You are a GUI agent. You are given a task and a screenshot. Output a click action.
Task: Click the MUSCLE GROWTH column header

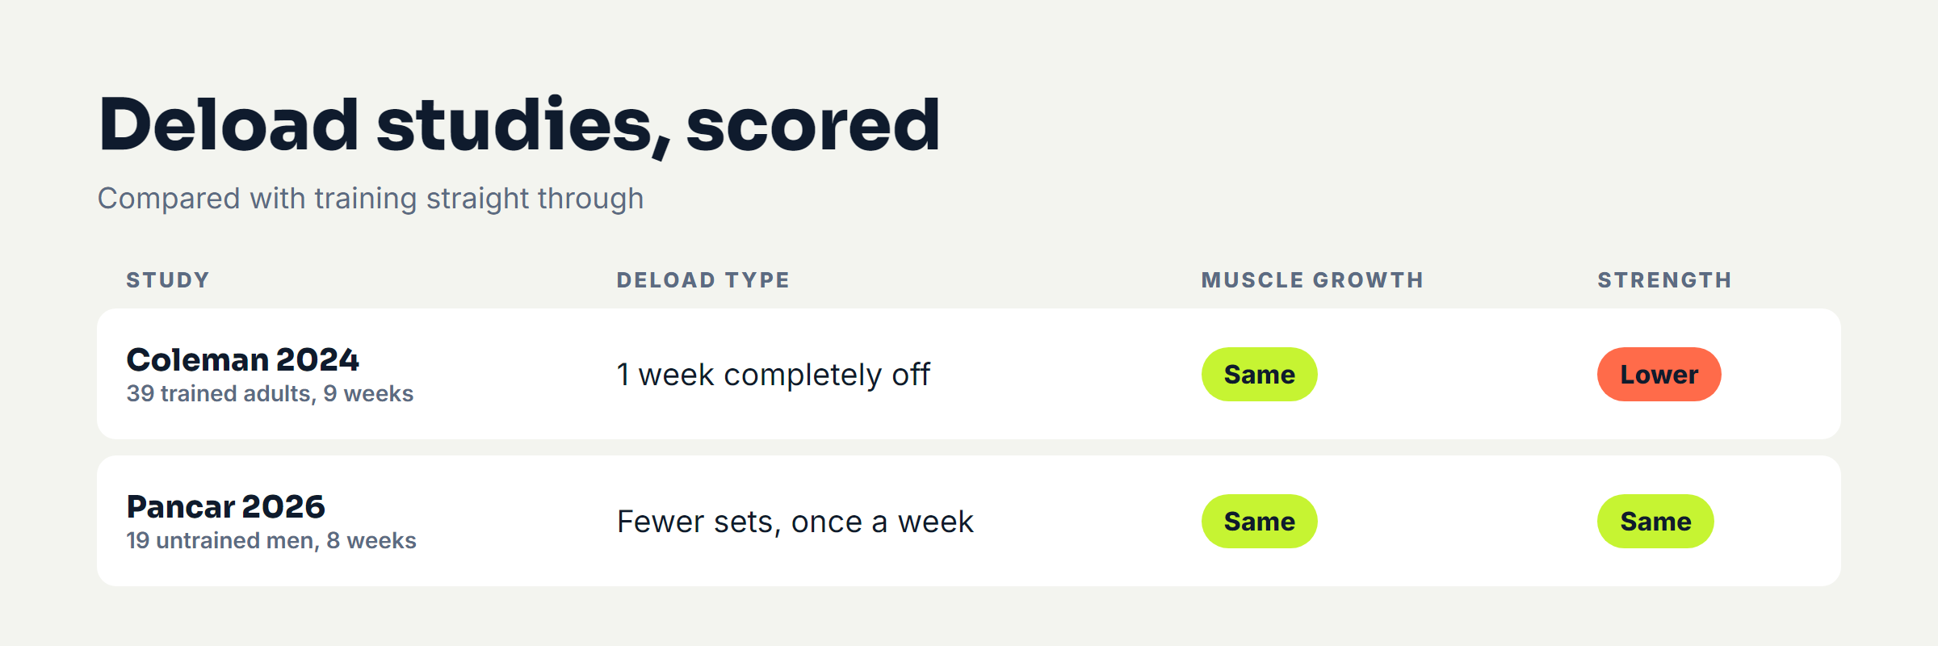point(1312,280)
